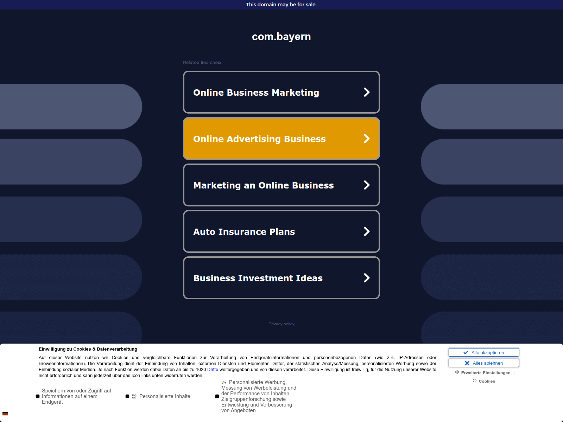
Task: Open the Marketing an Online Business result
Action: (x=281, y=185)
